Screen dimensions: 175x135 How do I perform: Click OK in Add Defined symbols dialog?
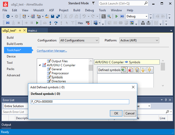[116, 113]
